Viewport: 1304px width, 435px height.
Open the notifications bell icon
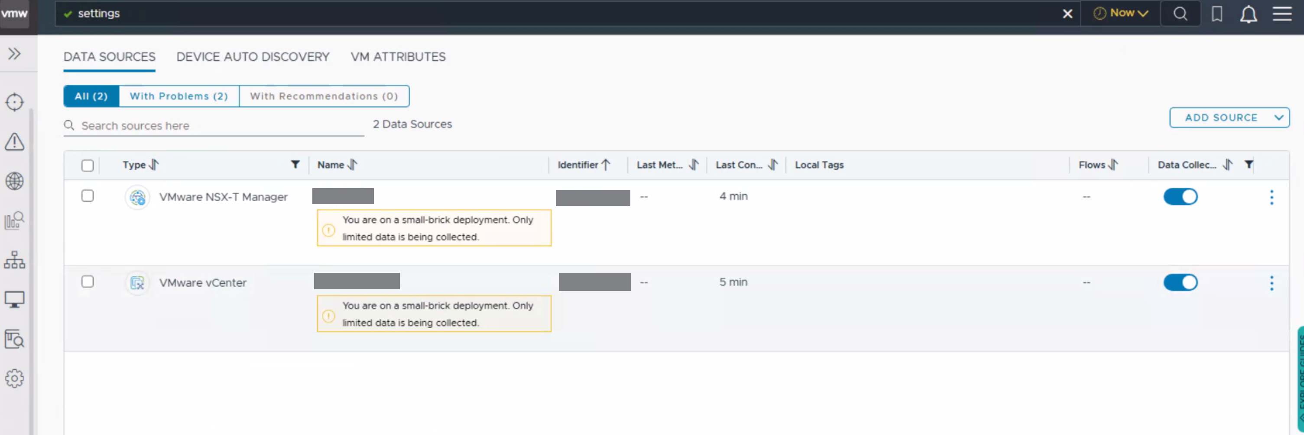pyautogui.click(x=1248, y=14)
